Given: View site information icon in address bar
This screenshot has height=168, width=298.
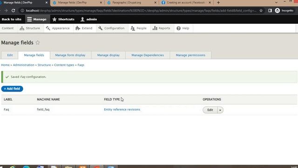Looking at the screenshot, I should pyautogui.click(x=22, y=10).
